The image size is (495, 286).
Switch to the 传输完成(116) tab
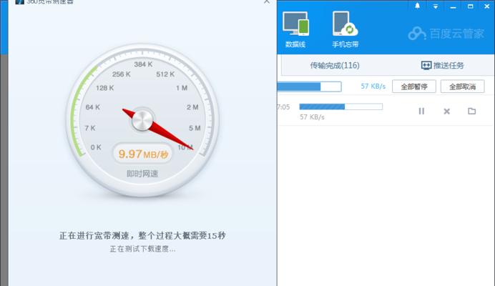pyautogui.click(x=335, y=65)
